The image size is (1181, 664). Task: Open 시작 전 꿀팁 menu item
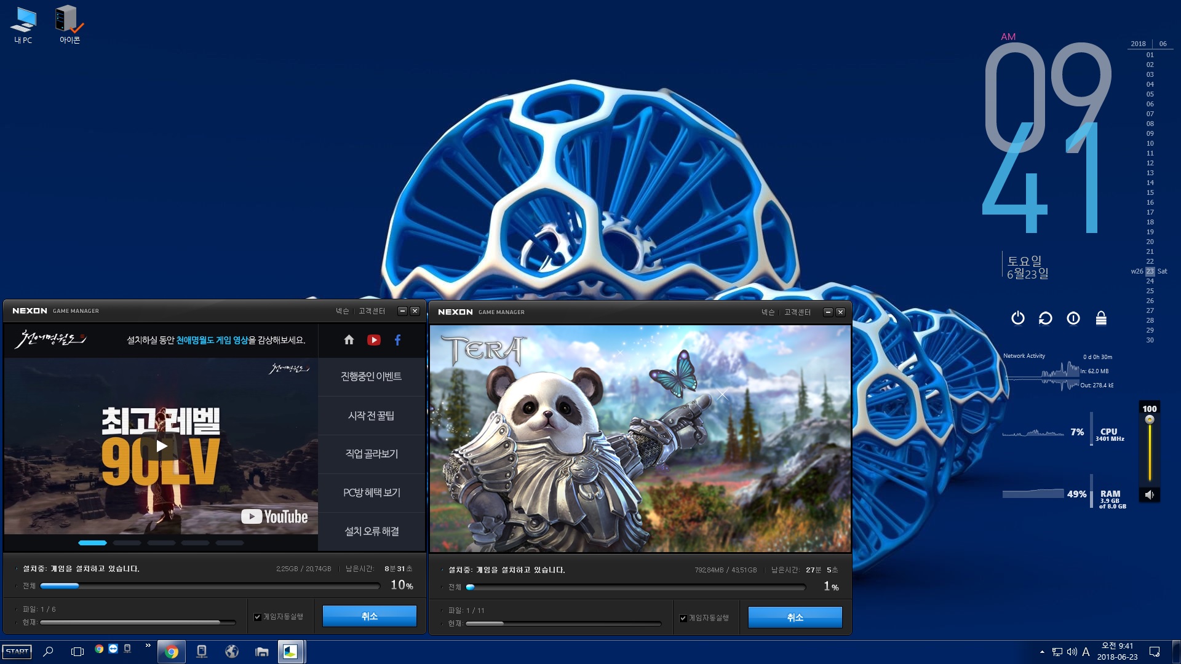pos(372,416)
